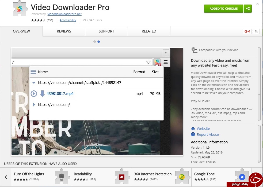
Task: Click the main screenshot preview image
Action: (x=97, y=101)
